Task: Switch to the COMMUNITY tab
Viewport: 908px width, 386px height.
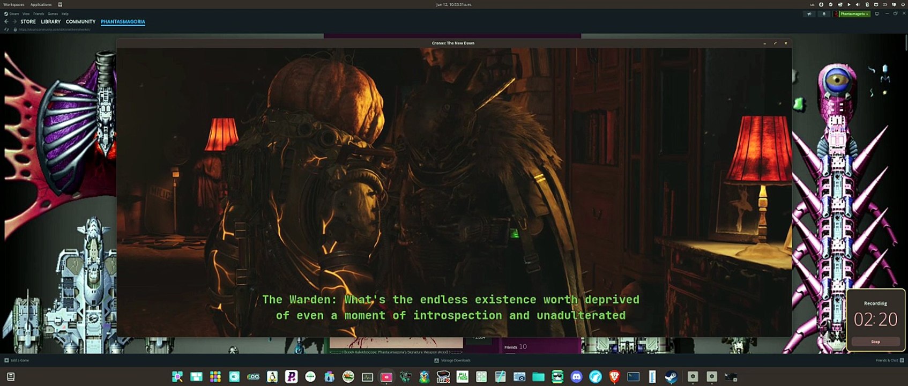Action: tap(80, 22)
